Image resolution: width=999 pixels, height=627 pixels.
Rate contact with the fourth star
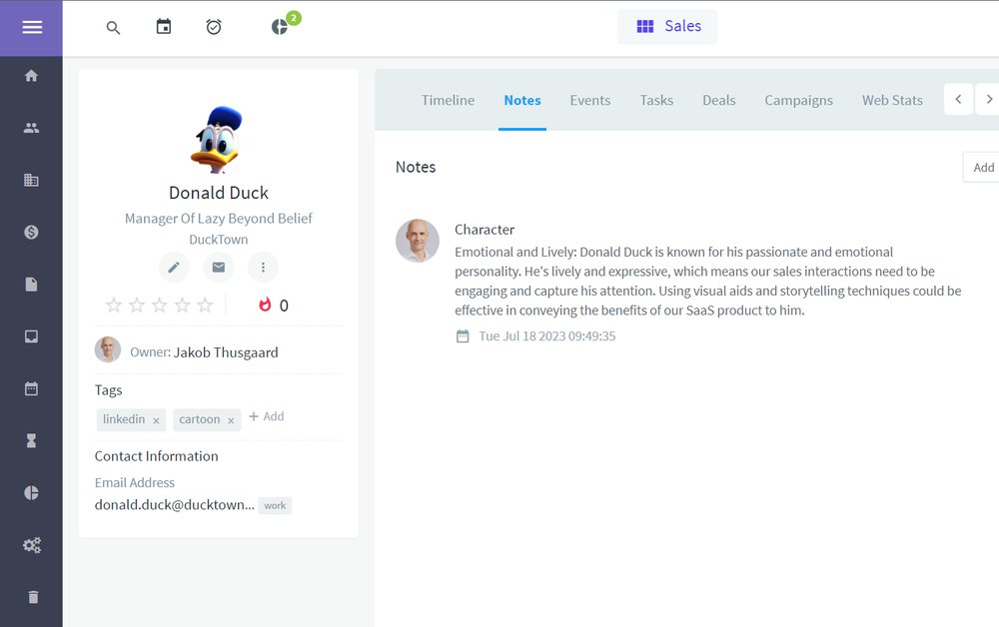182,306
